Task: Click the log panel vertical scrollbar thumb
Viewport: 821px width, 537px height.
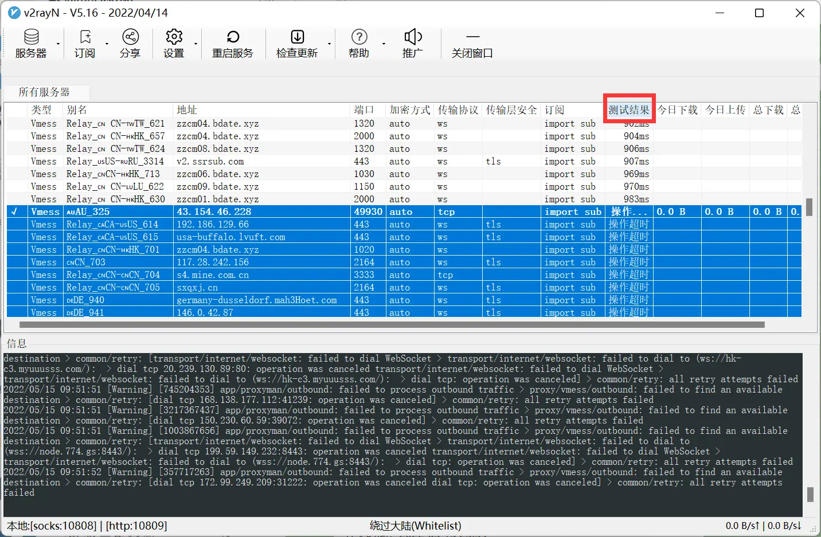Action: (810, 494)
